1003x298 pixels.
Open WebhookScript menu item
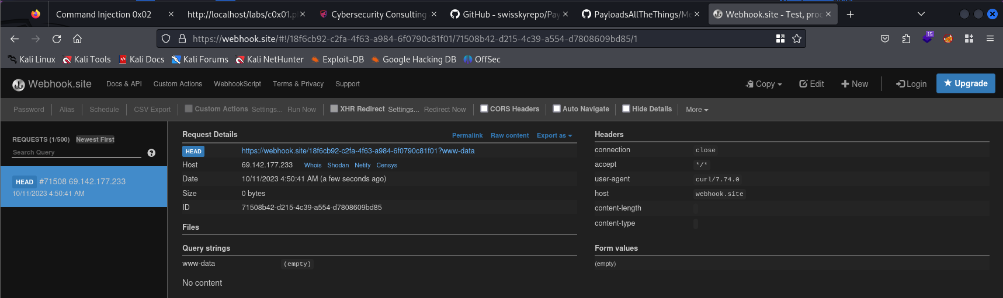tap(237, 84)
